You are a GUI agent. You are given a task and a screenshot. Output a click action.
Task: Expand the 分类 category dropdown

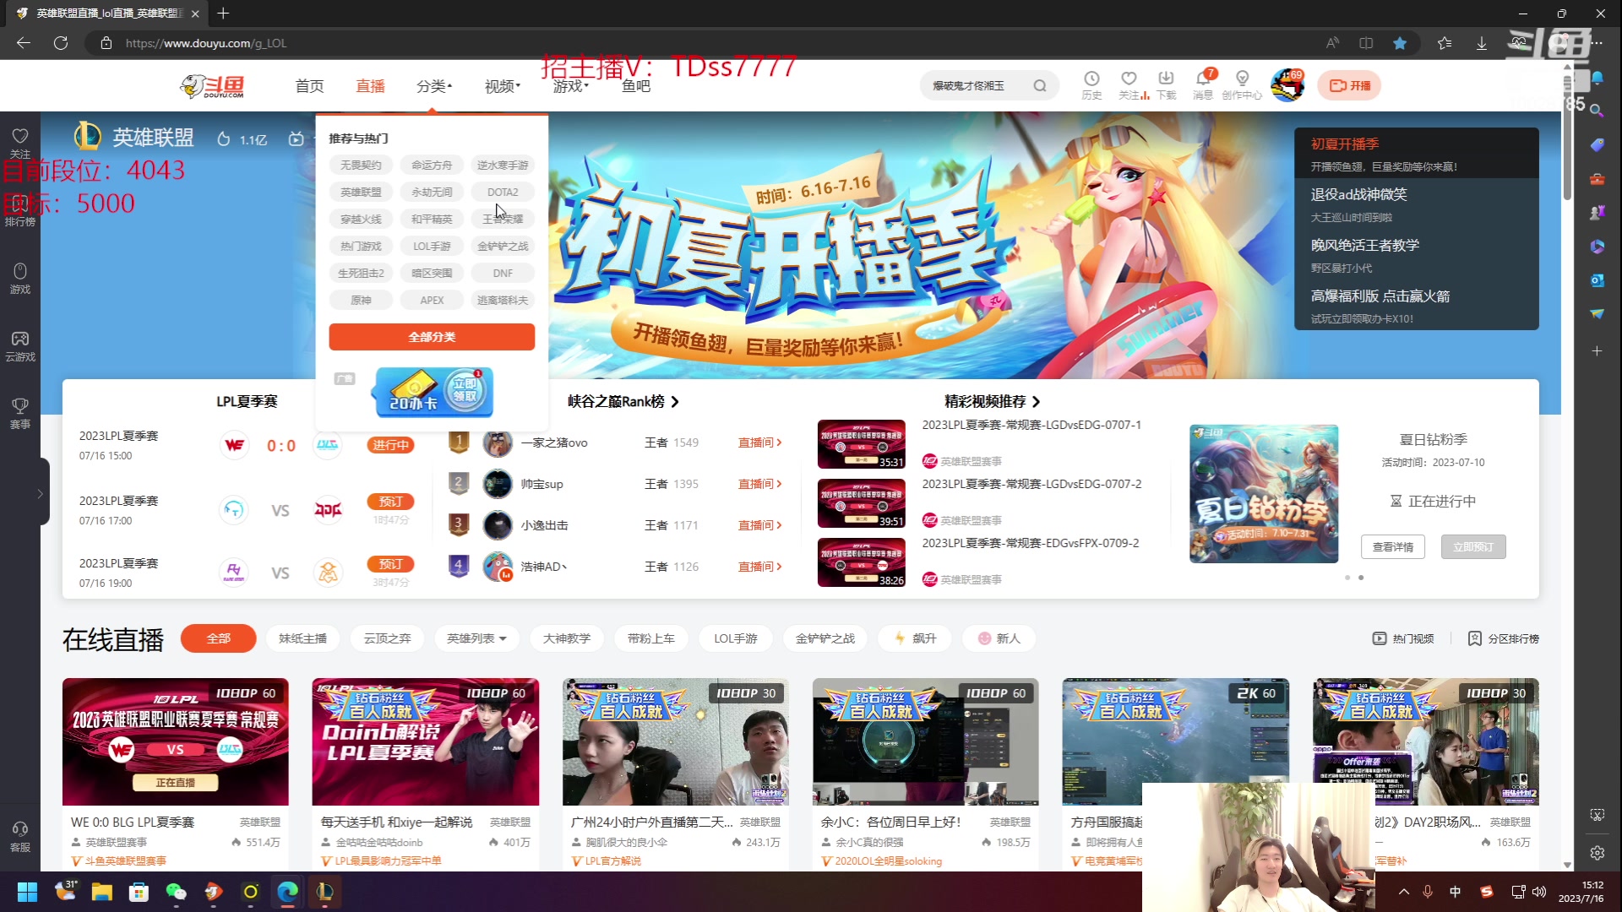(x=434, y=86)
